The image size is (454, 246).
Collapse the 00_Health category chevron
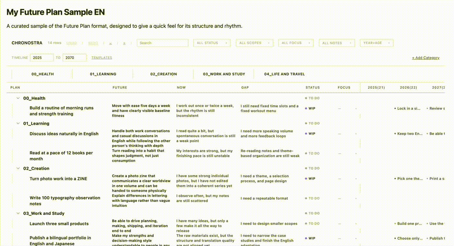click(x=18, y=98)
